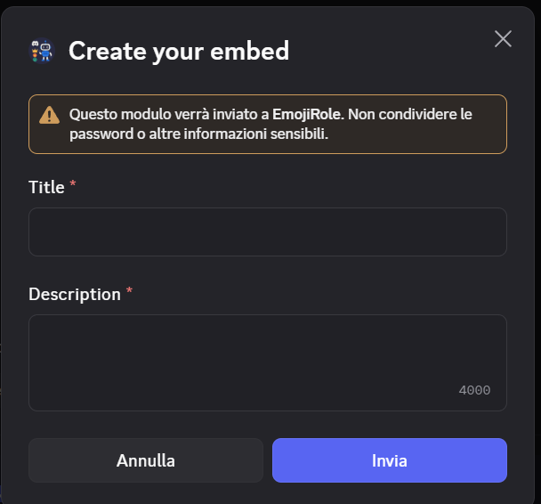Submit the form with Invia

389,460
